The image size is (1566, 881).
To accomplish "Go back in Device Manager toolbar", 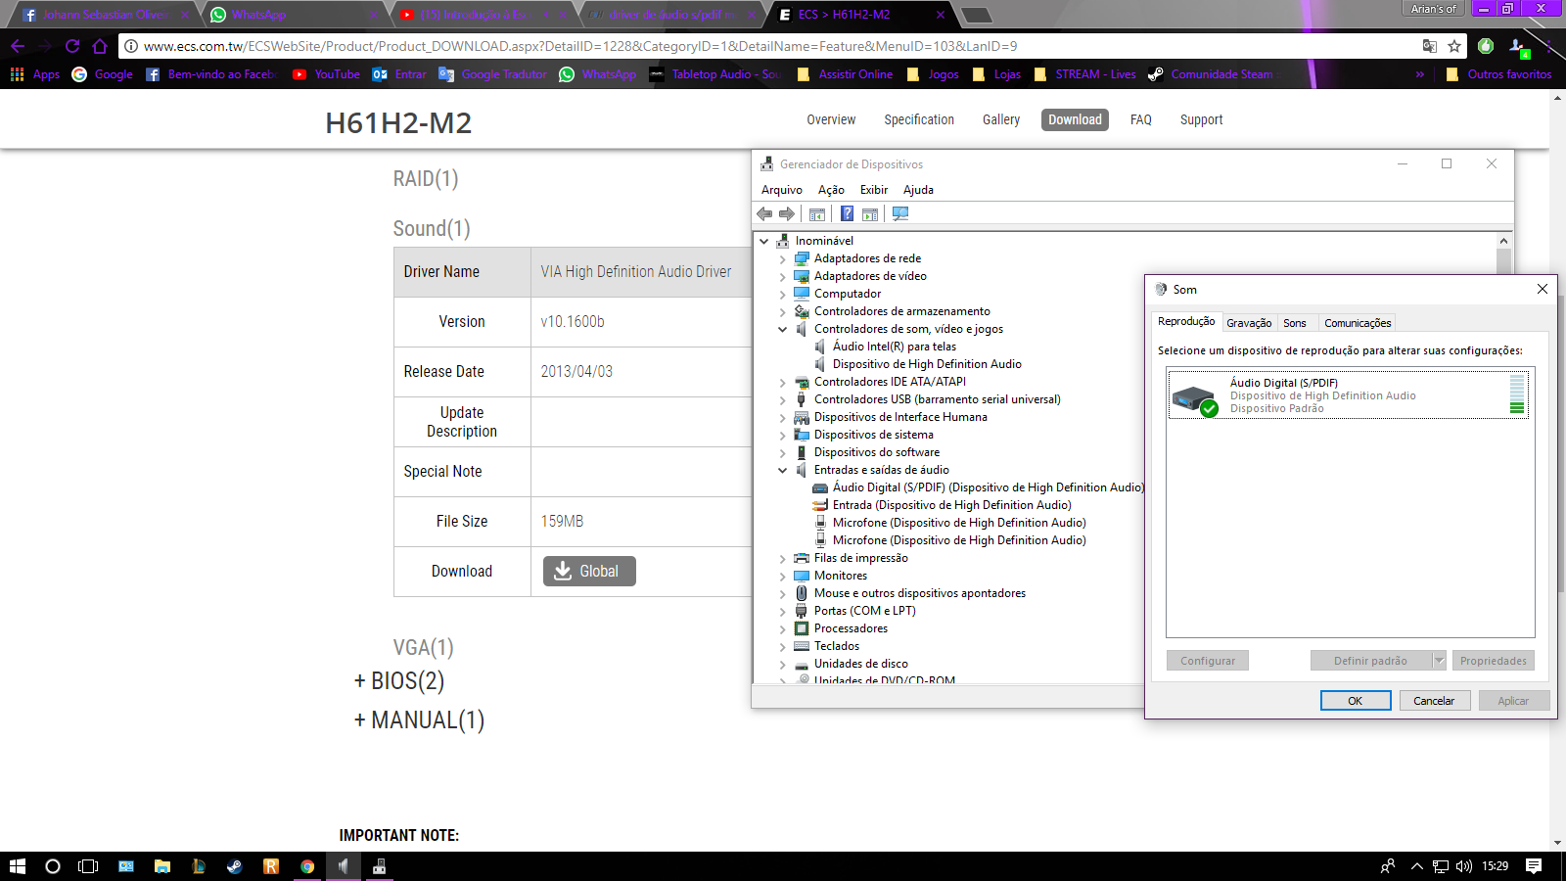I will tap(764, 213).
